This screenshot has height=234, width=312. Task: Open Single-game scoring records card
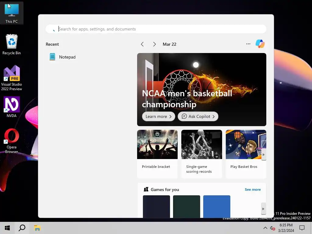point(202,154)
